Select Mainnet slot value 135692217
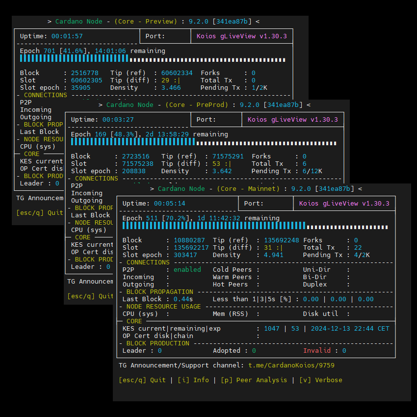Image resolution: width=417 pixels, height=417 pixels. click(x=191, y=248)
